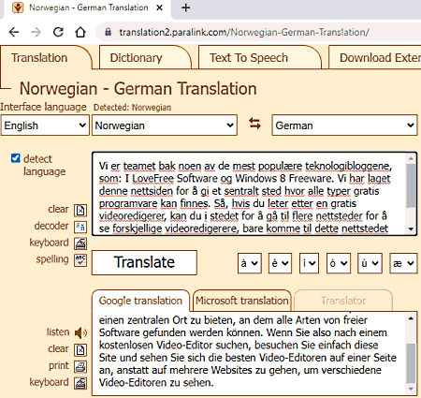Click the 'spelling' label

52,259
